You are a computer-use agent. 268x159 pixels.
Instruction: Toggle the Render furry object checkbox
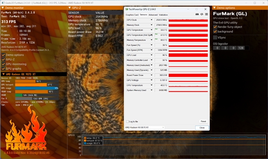click(x=215, y=27)
